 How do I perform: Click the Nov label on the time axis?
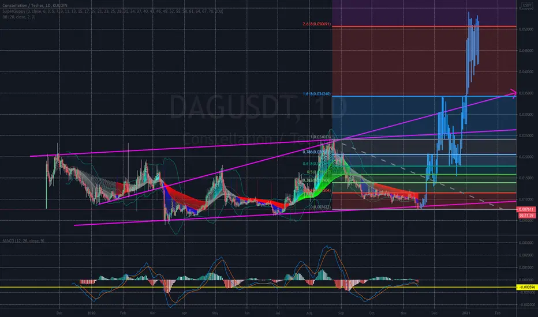coord(403,313)
